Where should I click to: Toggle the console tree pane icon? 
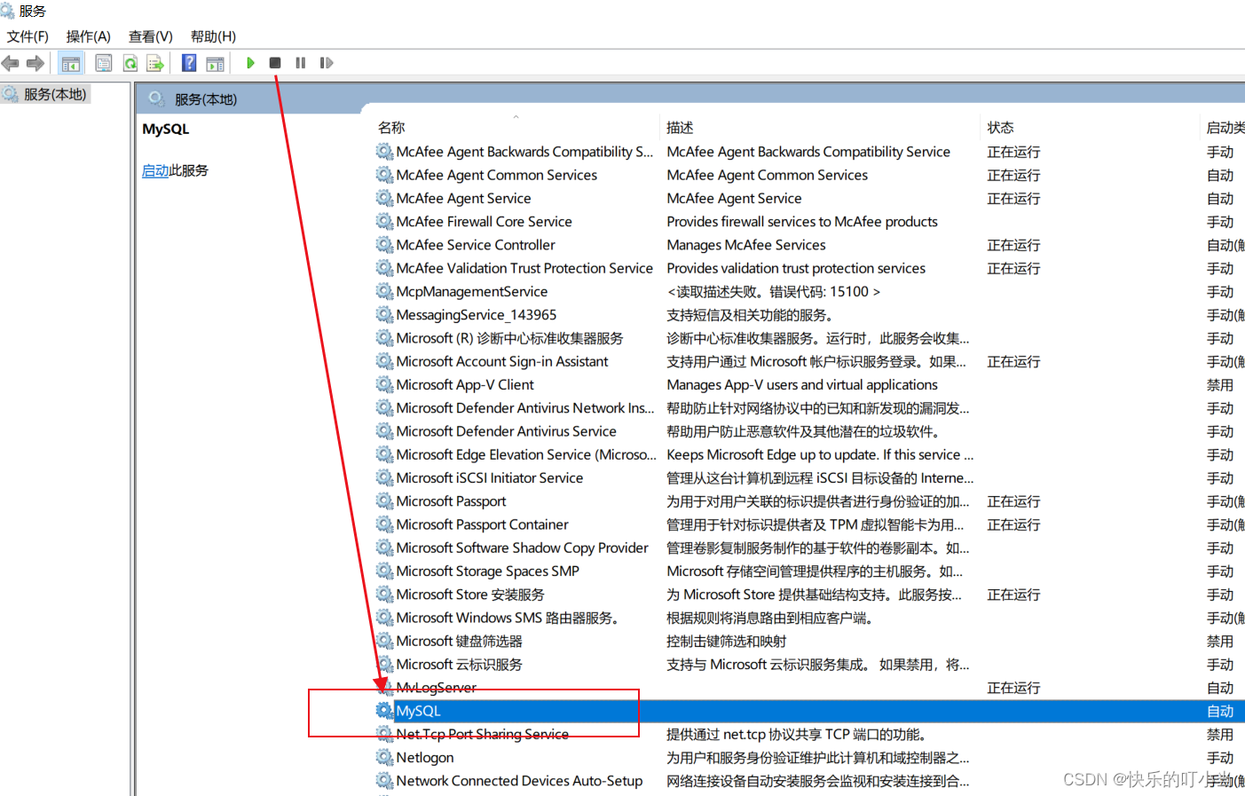[x=71, y=63]
